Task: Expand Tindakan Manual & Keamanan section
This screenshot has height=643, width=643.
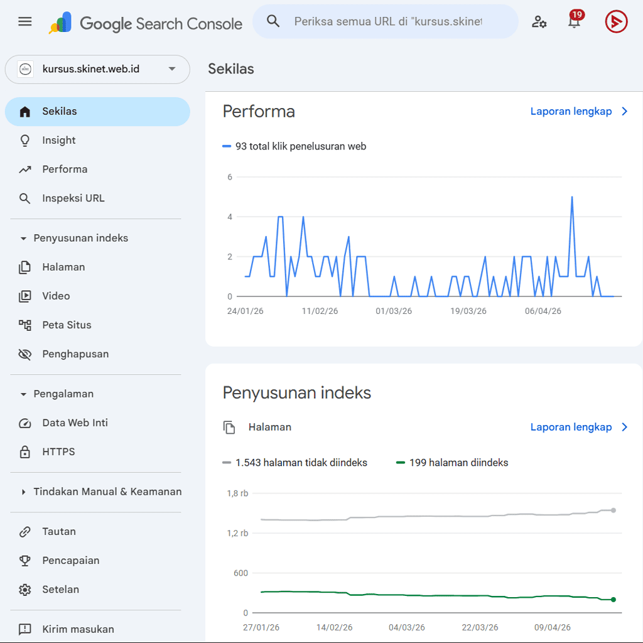Action: coord(23,492)
